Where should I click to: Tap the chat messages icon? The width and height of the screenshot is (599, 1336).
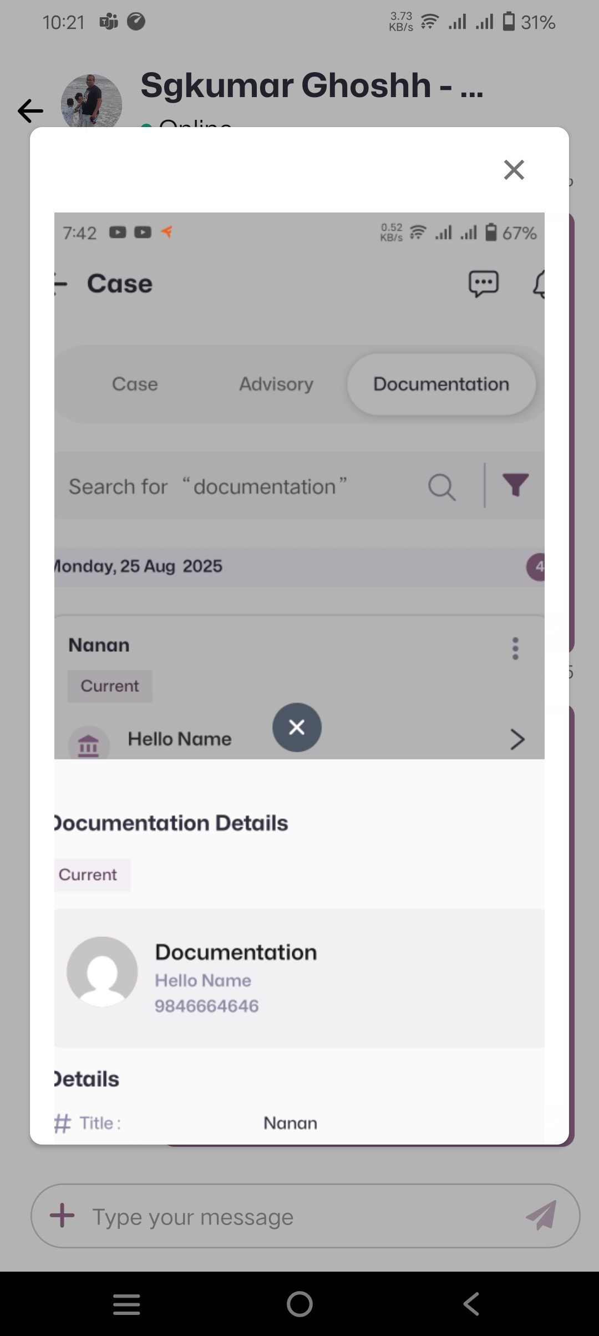pos(483,284)
